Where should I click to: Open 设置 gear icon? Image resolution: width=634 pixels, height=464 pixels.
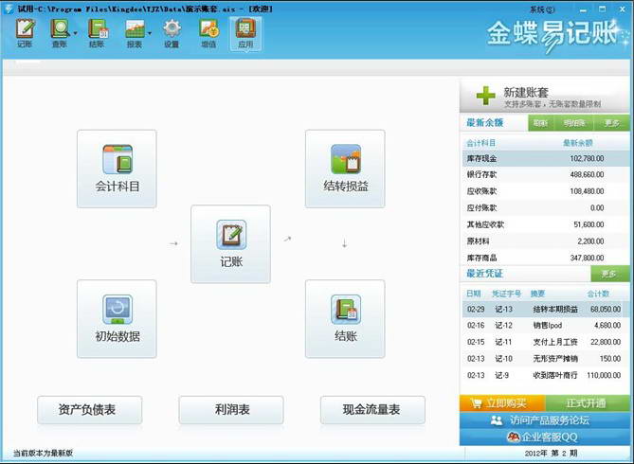(172, 33)
